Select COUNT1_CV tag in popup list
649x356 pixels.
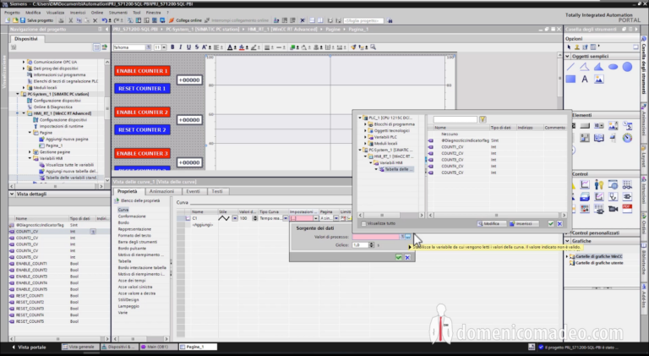pyautogui.click(x=452, y=147)
